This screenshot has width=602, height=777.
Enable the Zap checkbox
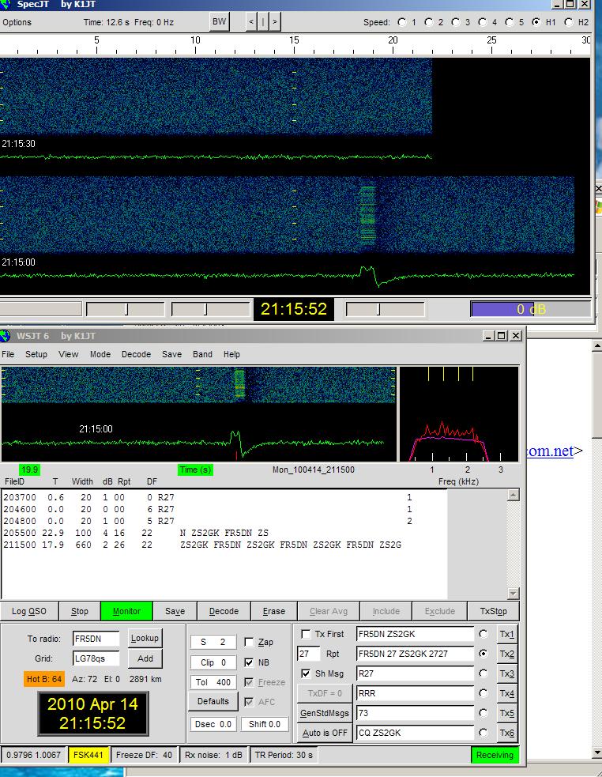coord(250,643)
